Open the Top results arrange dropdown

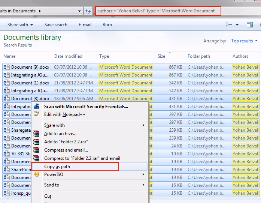point(245,41)
